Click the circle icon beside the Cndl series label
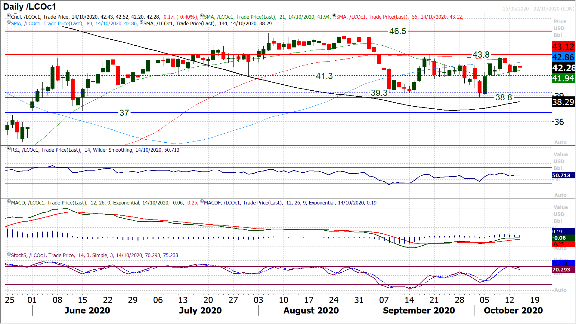 [x=9, y=16]
